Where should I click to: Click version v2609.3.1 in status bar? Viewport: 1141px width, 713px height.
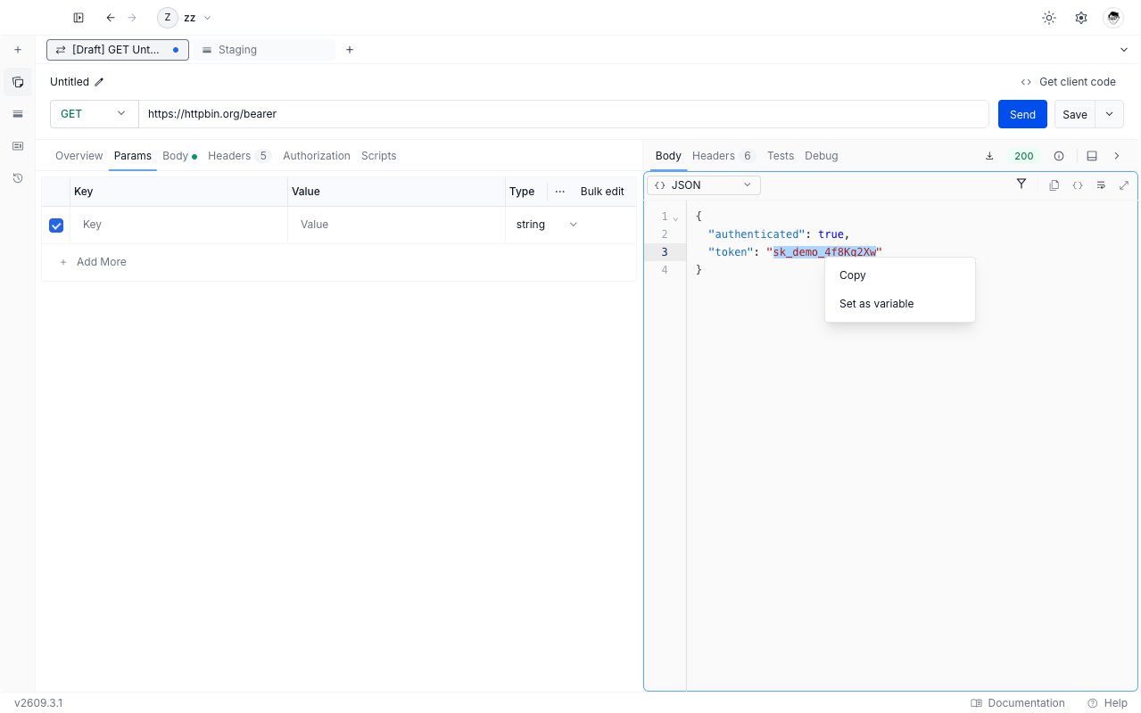[x=38, y=703]
